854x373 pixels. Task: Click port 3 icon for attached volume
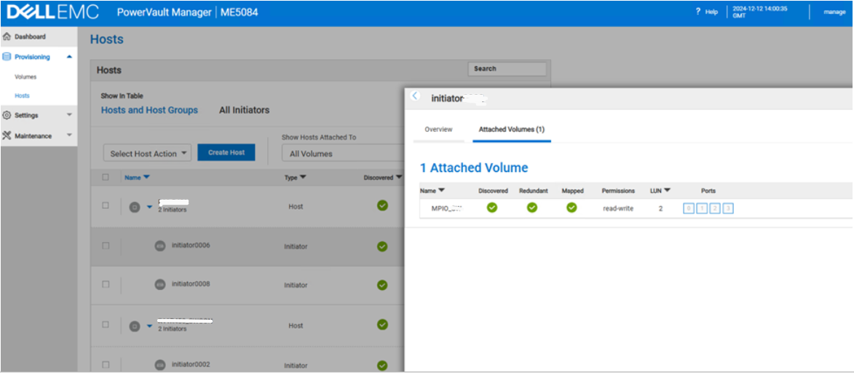[x=727, y=208]
